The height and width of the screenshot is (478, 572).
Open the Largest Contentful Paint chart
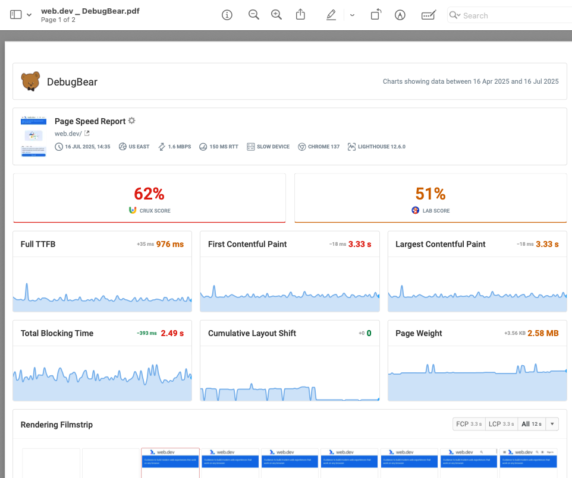coord(477,271)
